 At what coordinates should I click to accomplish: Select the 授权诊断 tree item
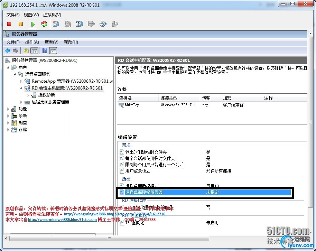[47, 95]
